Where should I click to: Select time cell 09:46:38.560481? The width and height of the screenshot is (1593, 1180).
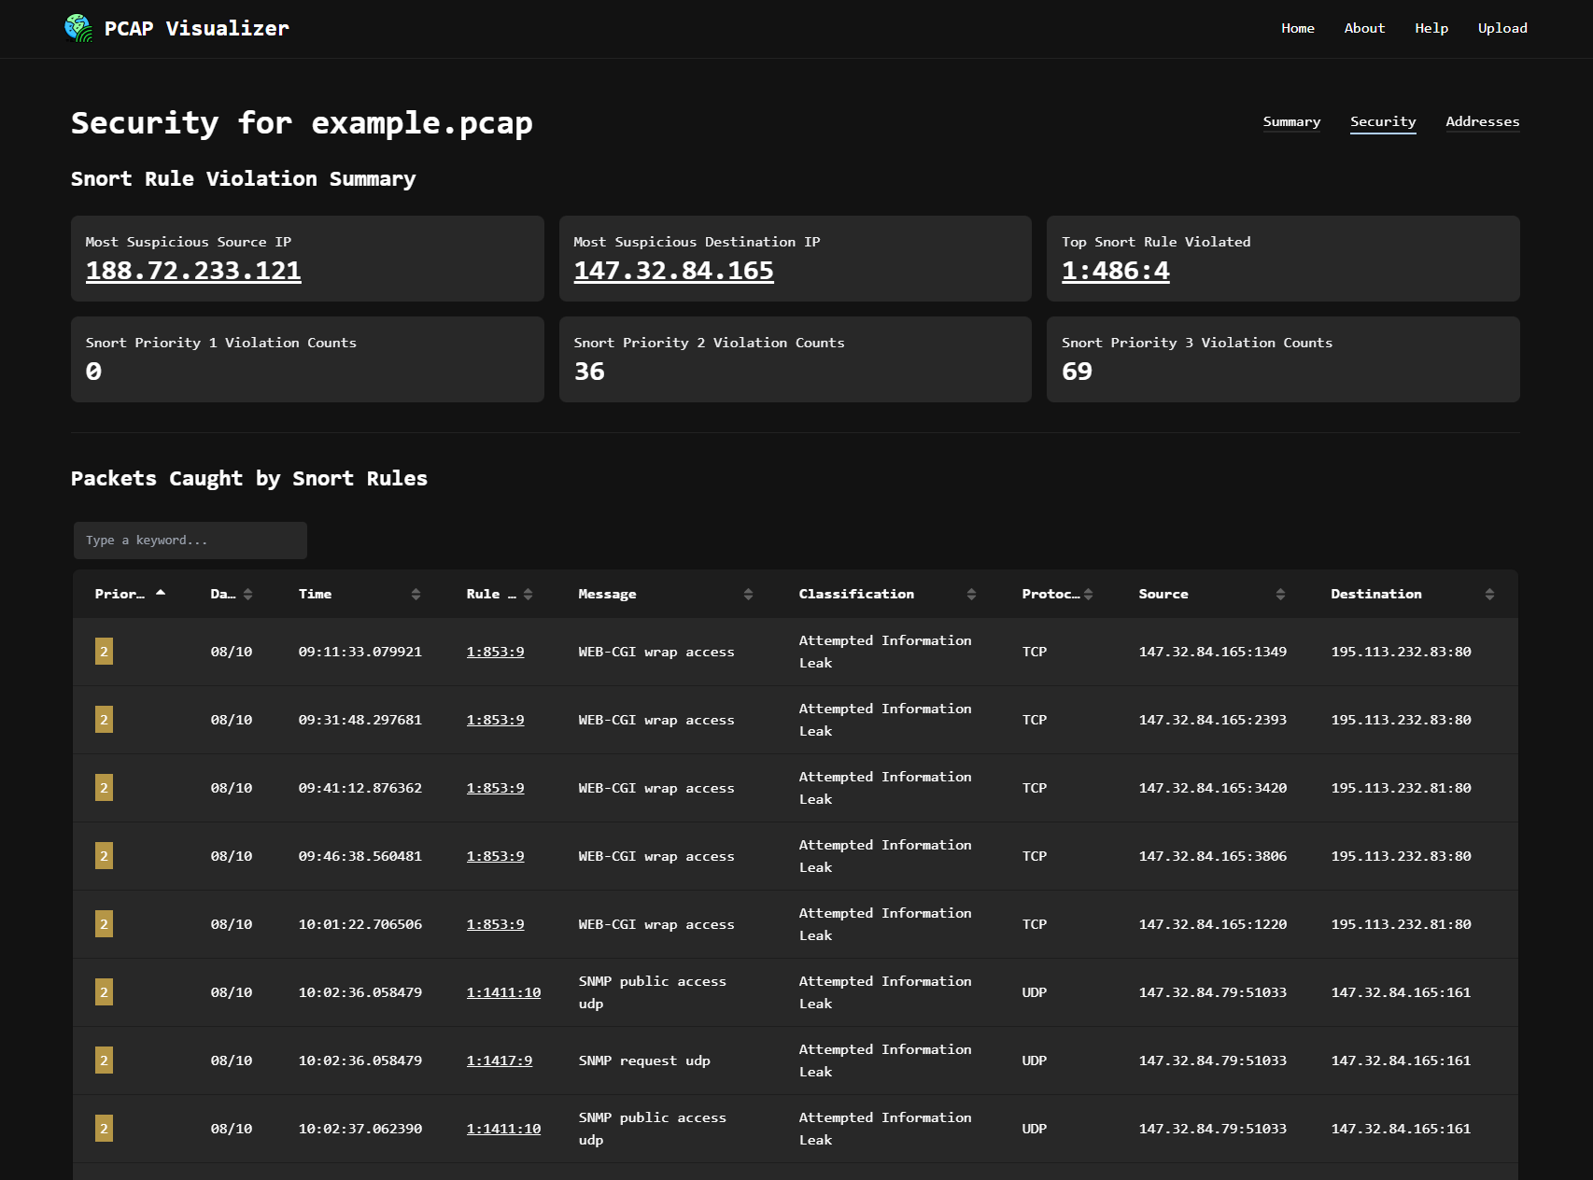point(359,856)
